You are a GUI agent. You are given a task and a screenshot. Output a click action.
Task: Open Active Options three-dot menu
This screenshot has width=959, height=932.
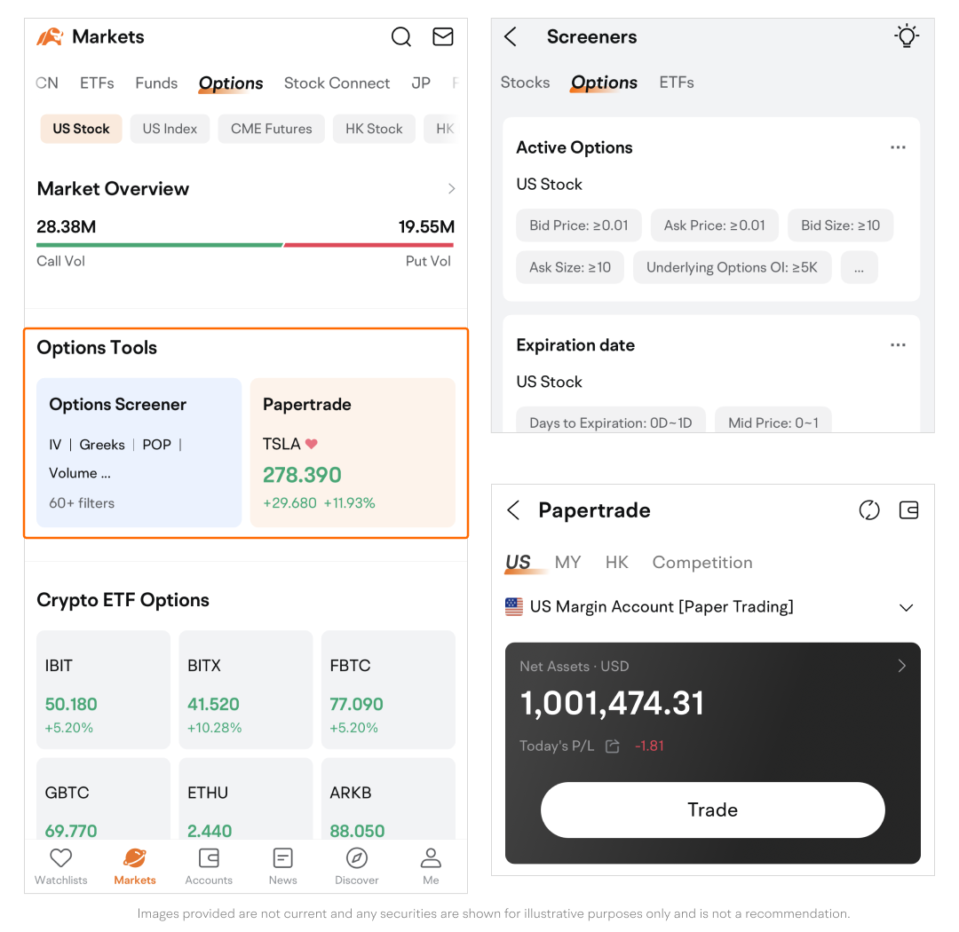point(898,147)
